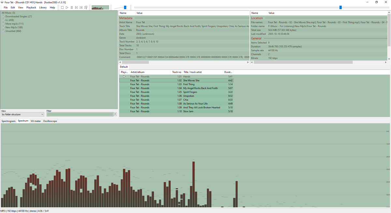Select track And They All Look Broken Hearted
This screenshot has height=213, width=391.
pos(176,107)
